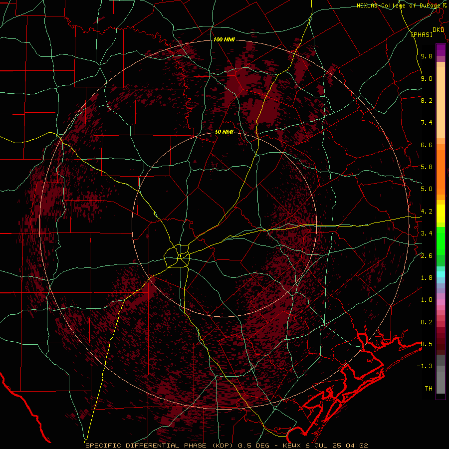
Task: Click the 100 NMI range ring label
Action: (x=224, y=39)
